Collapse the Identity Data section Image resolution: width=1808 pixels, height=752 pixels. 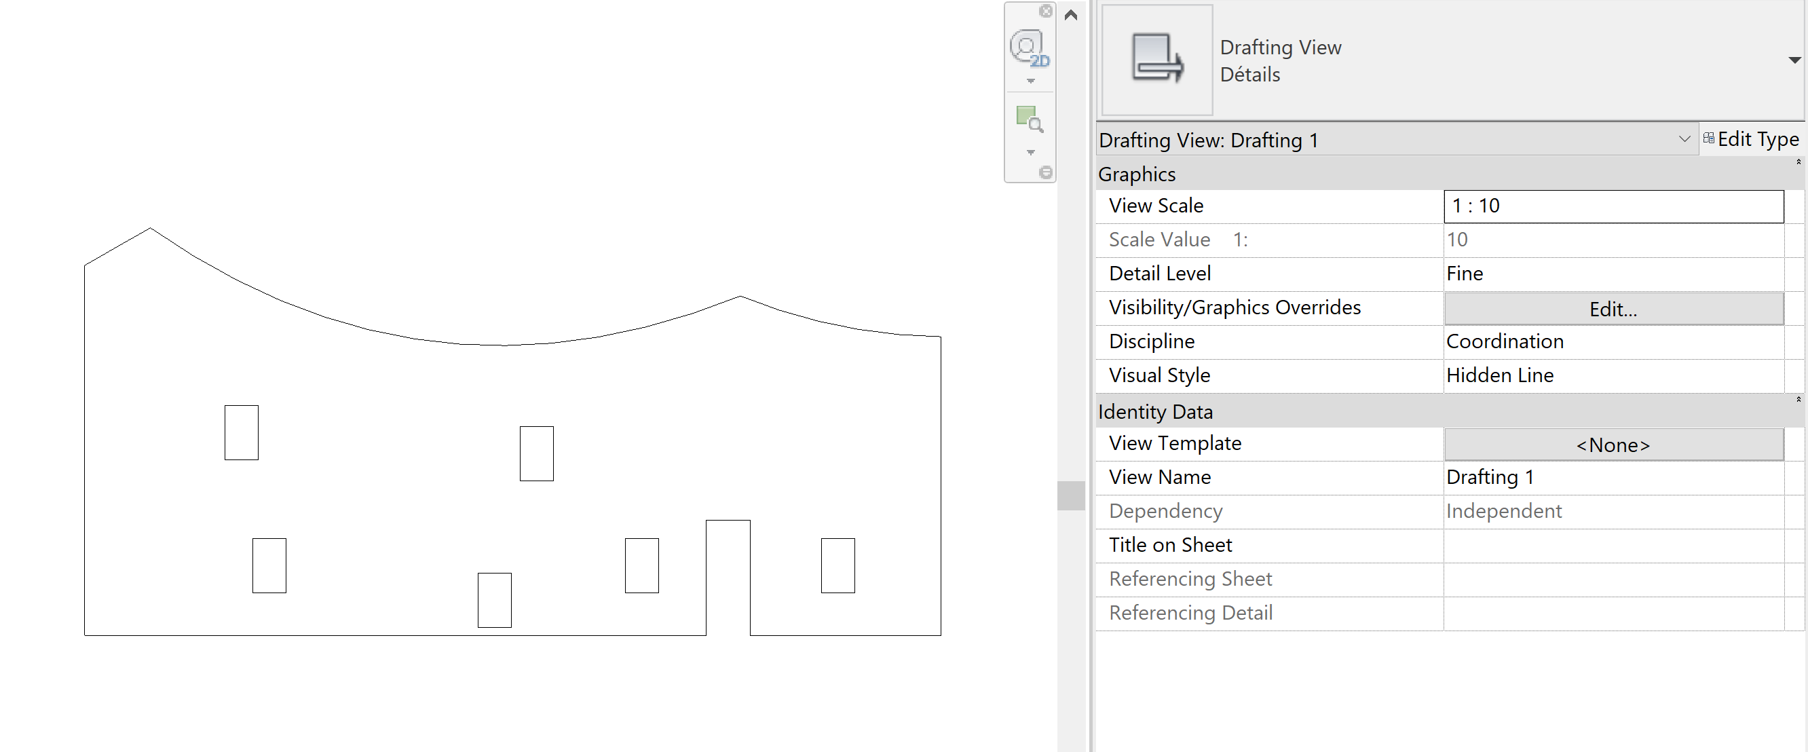click(x=1798, y=400)
